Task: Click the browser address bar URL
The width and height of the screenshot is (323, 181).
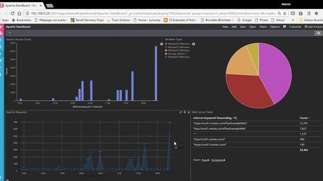Action: point(153,14)
